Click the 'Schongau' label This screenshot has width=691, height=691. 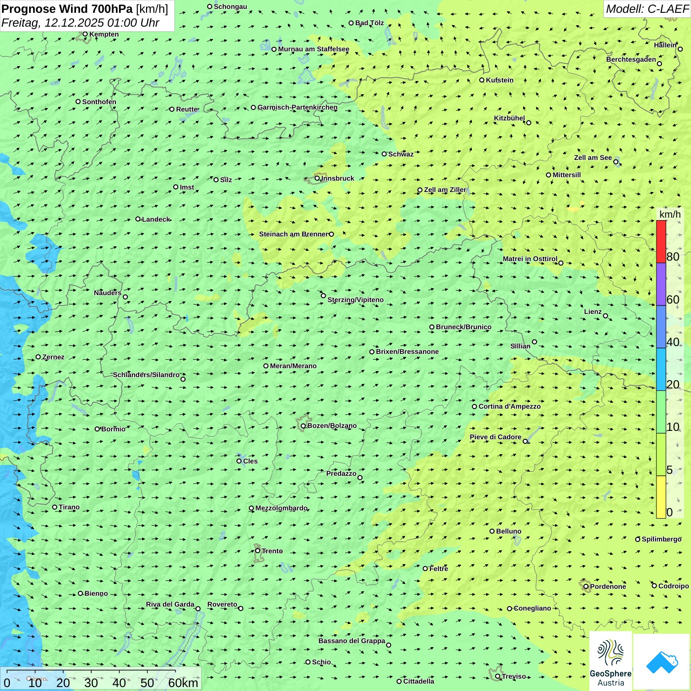[x=230, y=6]
